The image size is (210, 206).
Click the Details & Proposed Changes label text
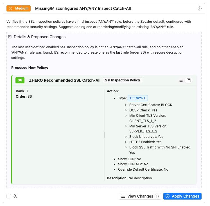(40, 37)
